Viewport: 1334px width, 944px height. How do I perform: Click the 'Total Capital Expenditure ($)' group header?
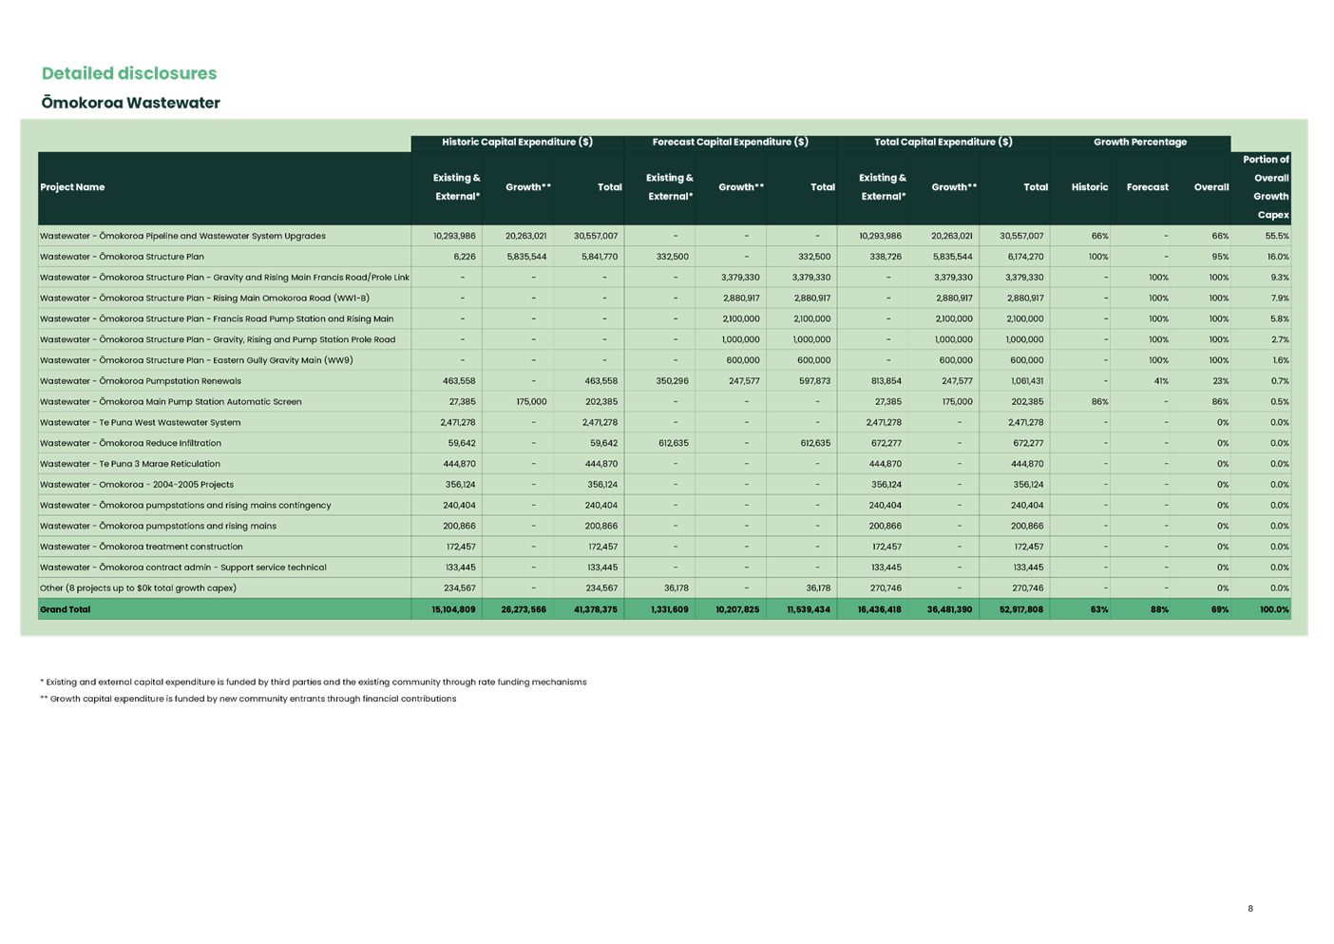(x=943, y=142)
